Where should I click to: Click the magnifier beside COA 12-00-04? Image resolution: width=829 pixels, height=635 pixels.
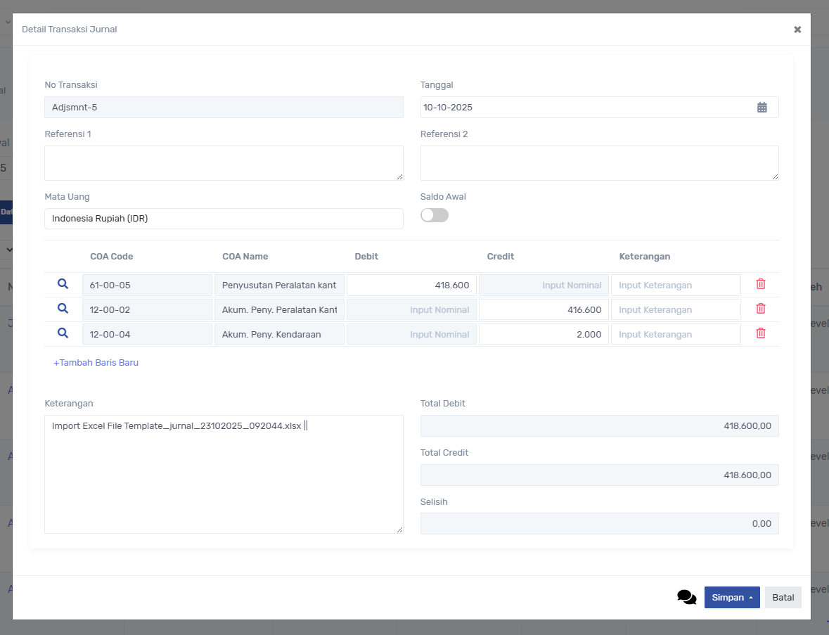(63, 333)
